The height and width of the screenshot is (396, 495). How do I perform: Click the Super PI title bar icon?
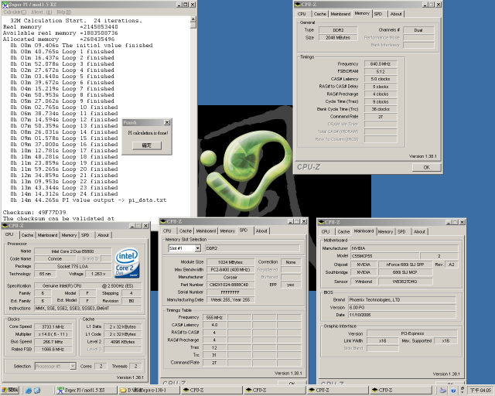coord(5,5)
